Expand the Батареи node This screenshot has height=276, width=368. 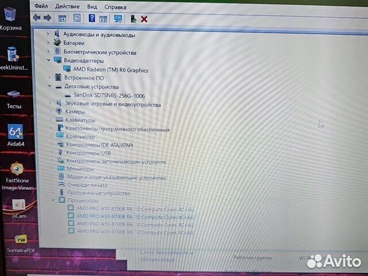coord(48,43)
